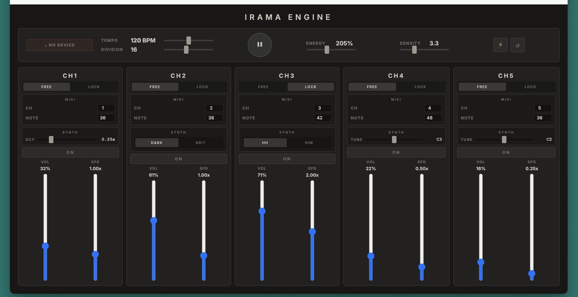Toggle the CH2 ON button
The width and height of the screenshot is (578, 297).
click(x=178, y=159)
